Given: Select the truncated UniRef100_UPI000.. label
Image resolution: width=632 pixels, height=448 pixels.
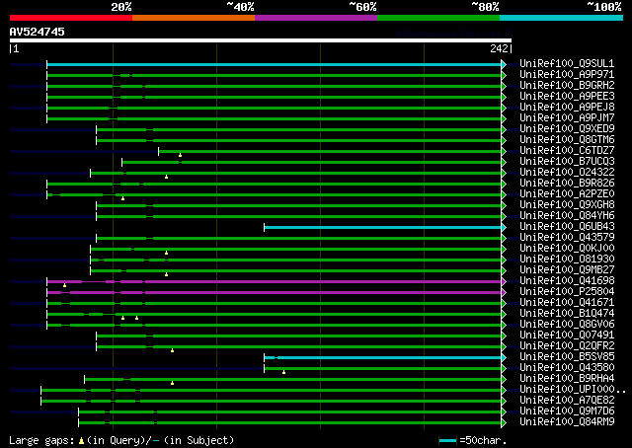Looking at the screenshot, I should pyautogui.click(x=573, y=390).
